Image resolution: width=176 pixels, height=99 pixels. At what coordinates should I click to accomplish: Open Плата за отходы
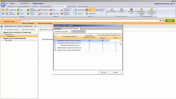tap(31, 13)
